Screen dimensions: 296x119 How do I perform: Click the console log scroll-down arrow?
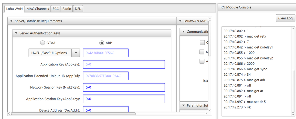tap(293, 114)
